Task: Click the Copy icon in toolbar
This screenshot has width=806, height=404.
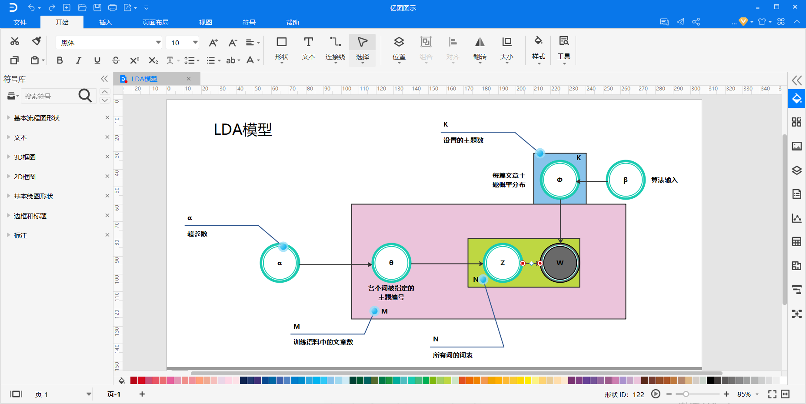Action: tap(15, 60)
